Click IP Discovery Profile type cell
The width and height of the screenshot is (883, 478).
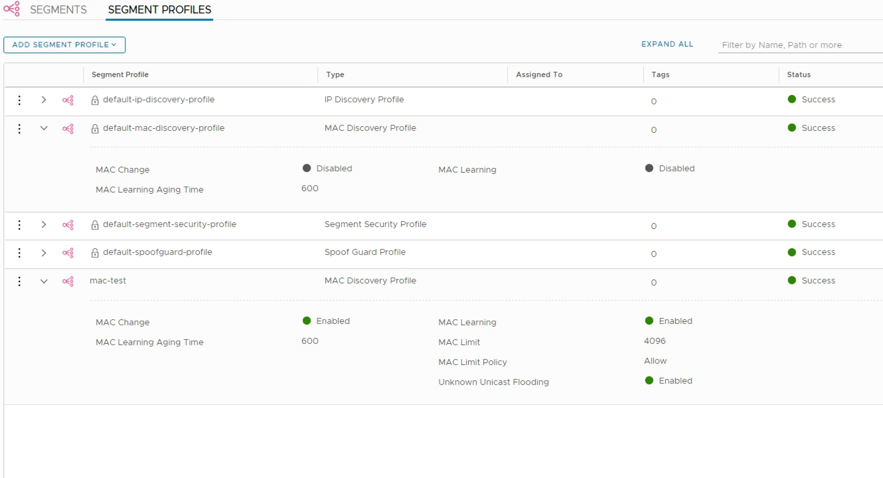point(364,100)
